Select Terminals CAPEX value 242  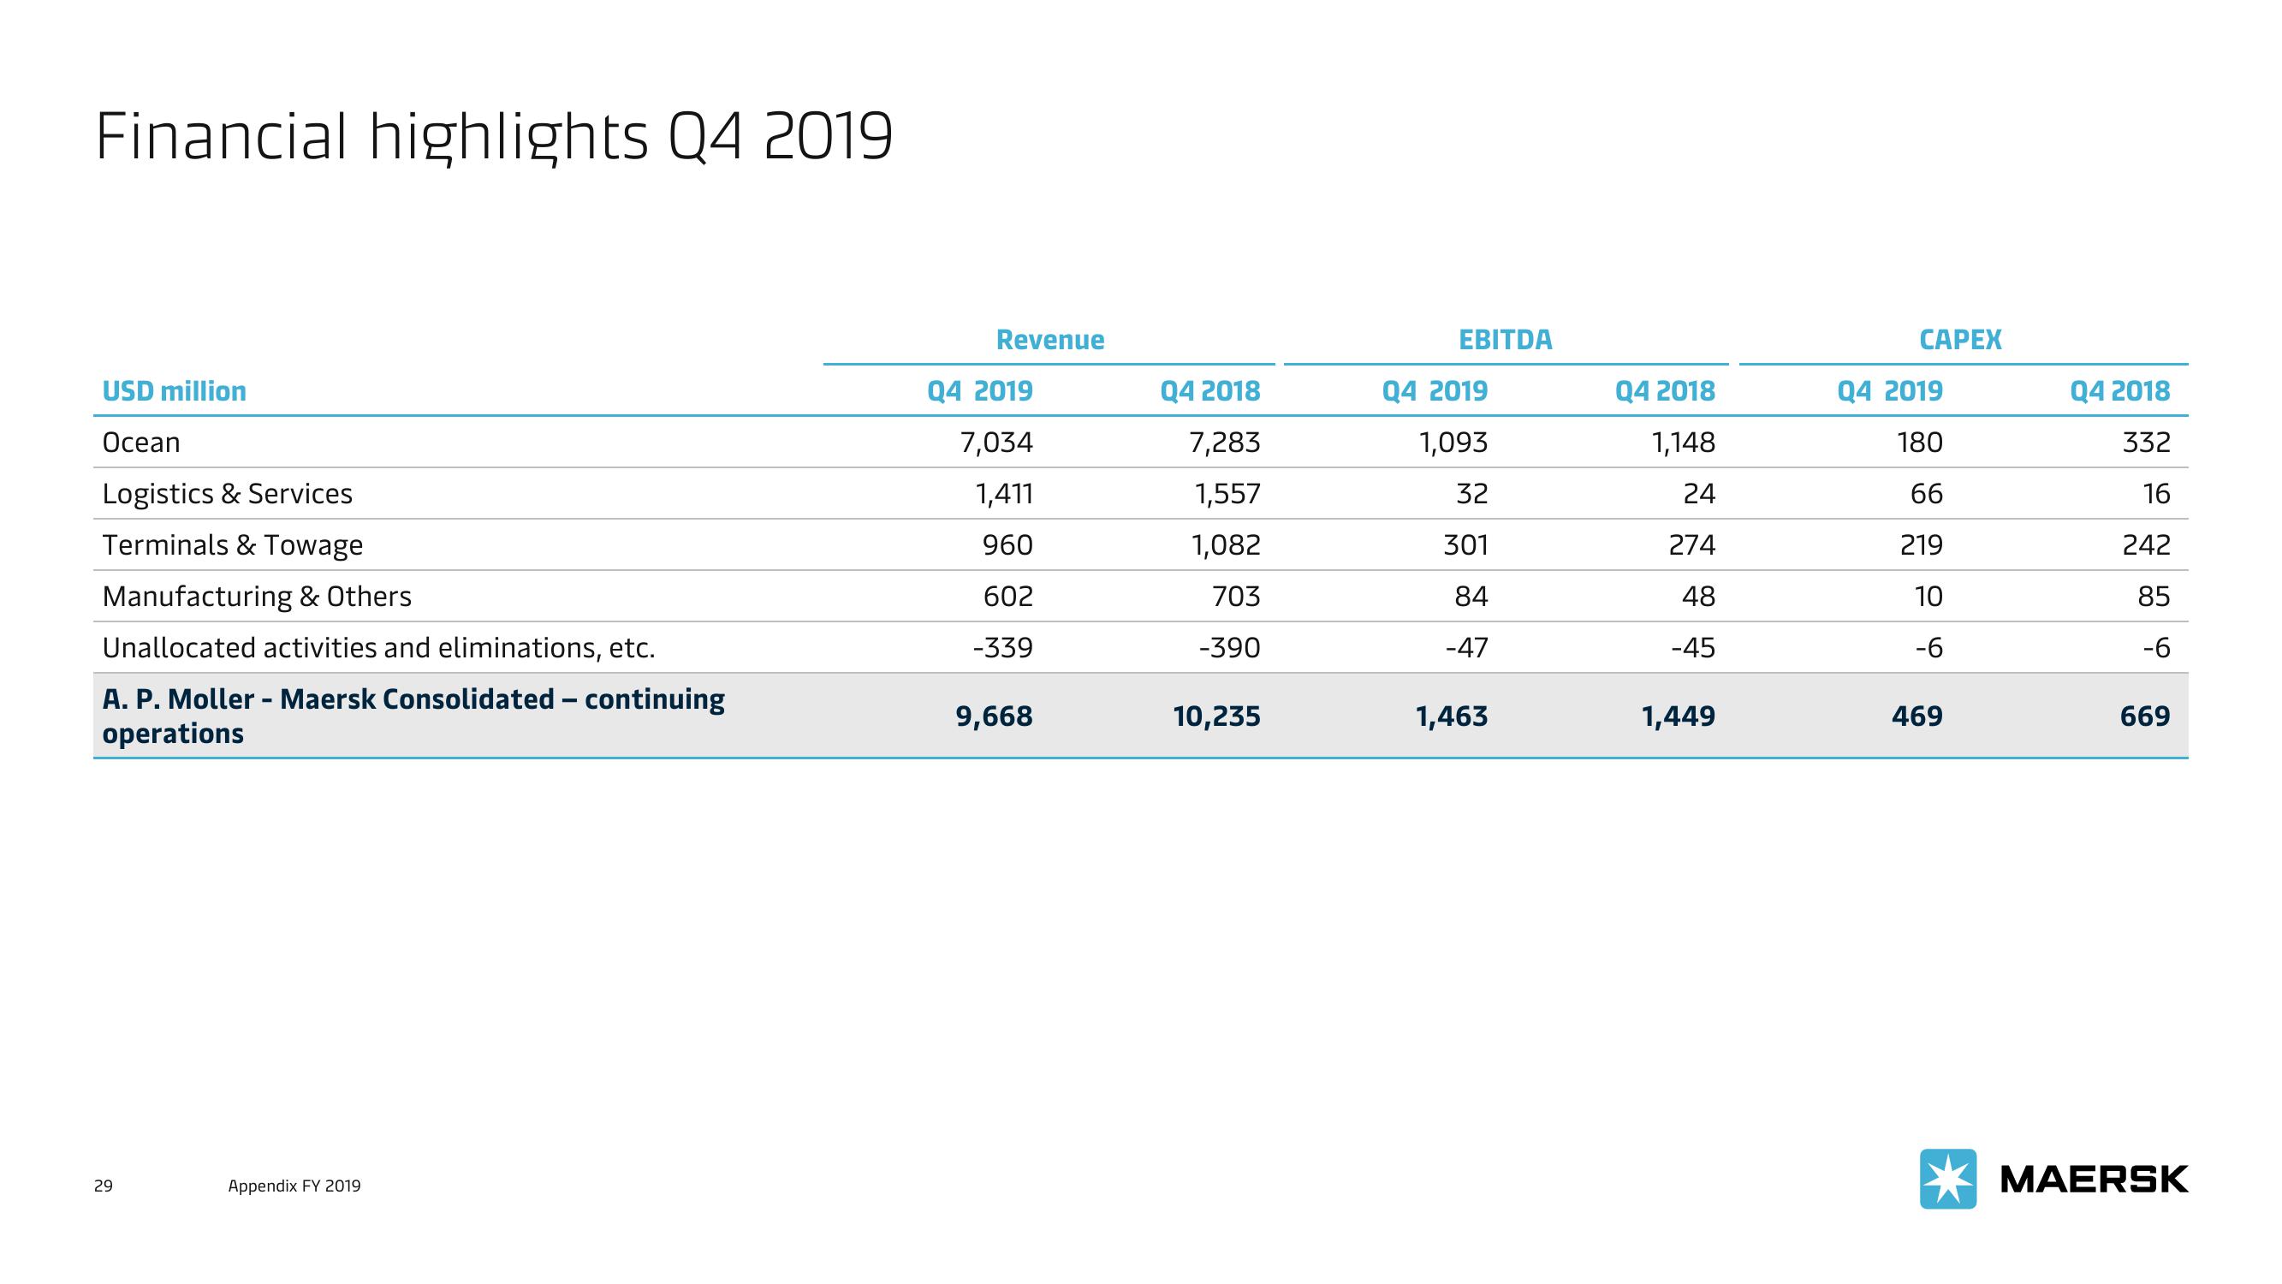pyautogui.click(x=2147, y=545)
